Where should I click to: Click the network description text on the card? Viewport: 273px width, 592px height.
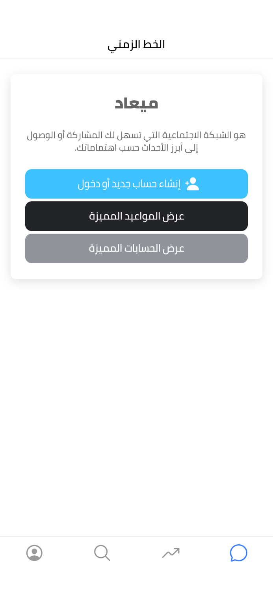tap(136, 140)
